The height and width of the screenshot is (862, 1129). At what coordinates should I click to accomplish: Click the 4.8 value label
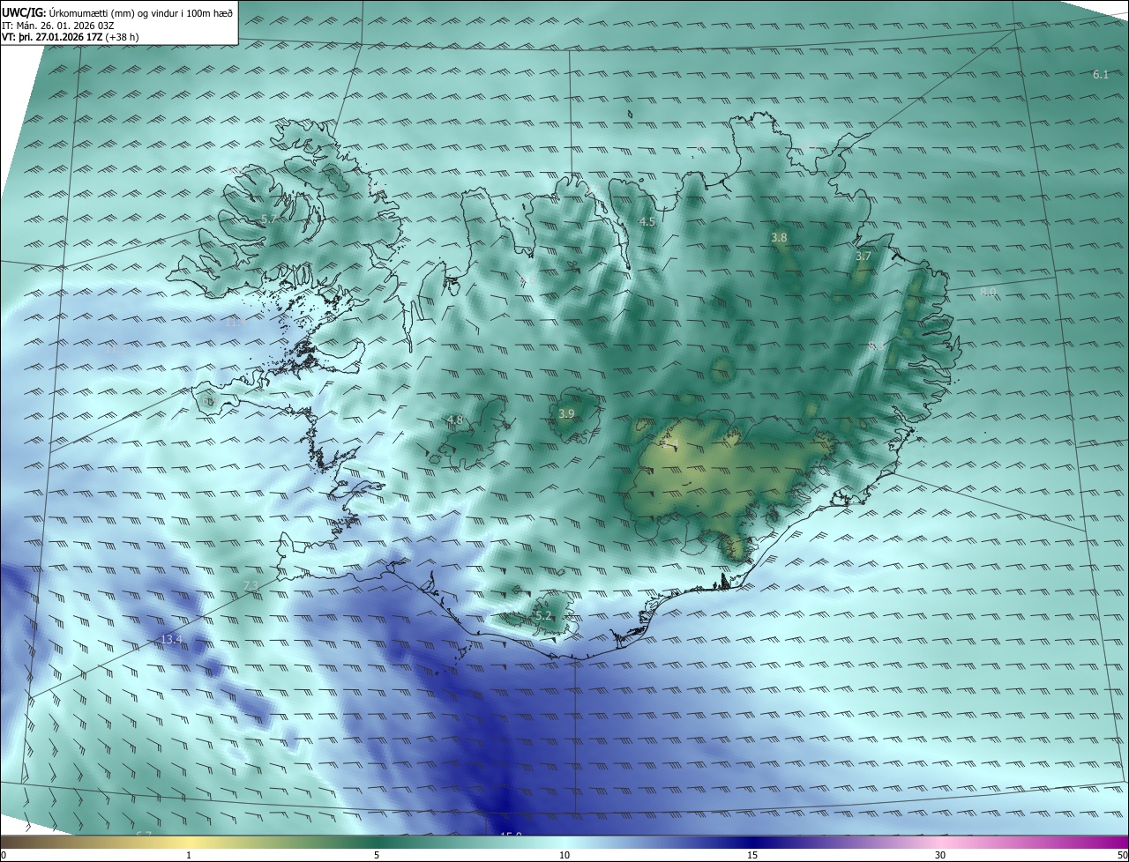coord(455,420)
